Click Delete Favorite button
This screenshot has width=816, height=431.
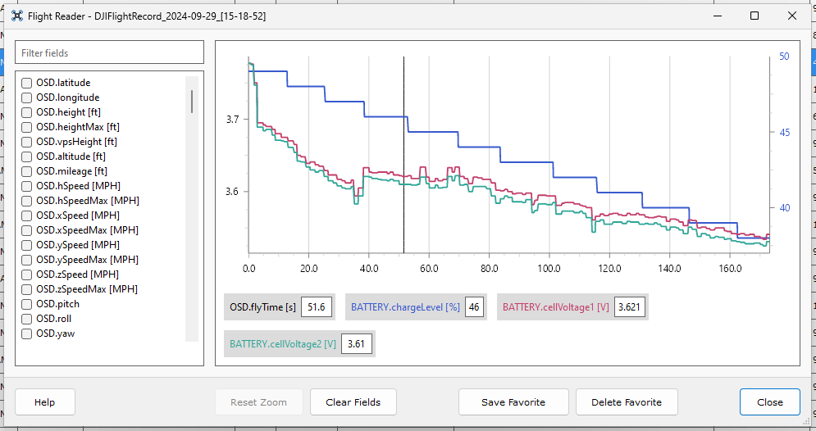[627, 402]
